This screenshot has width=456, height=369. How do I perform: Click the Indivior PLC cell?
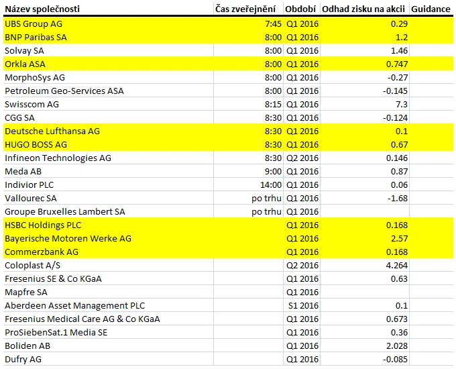(x=30, y=184)
